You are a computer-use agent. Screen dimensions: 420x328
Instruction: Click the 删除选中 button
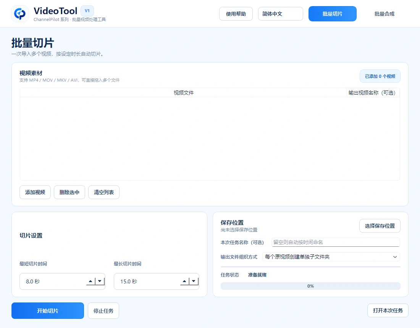click(69, 192)
